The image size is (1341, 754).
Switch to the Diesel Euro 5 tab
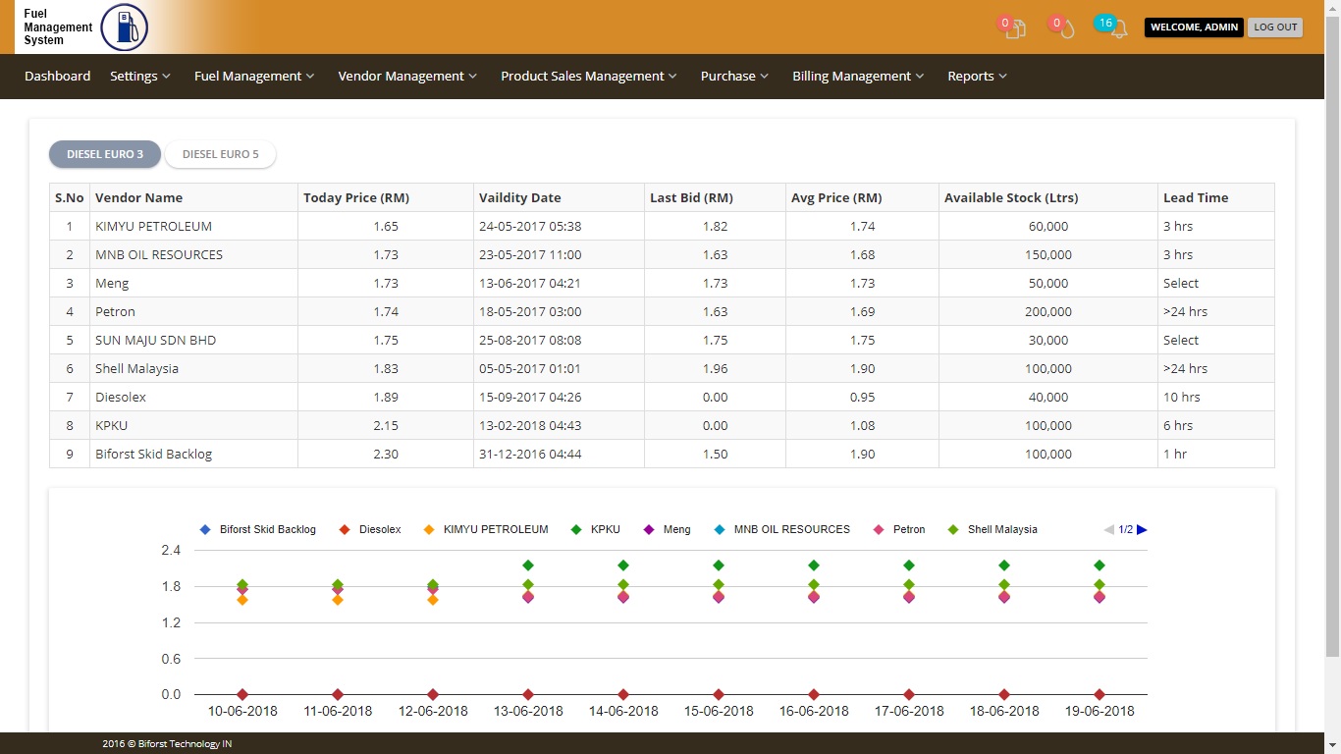click(221, 154)
